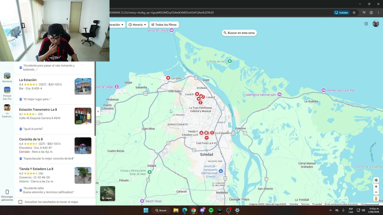The width and height of the screenshot is (383, 215).
Task: Open the Tienda Y Estadero La 8 photo
Action: click(x=83, y=175)
